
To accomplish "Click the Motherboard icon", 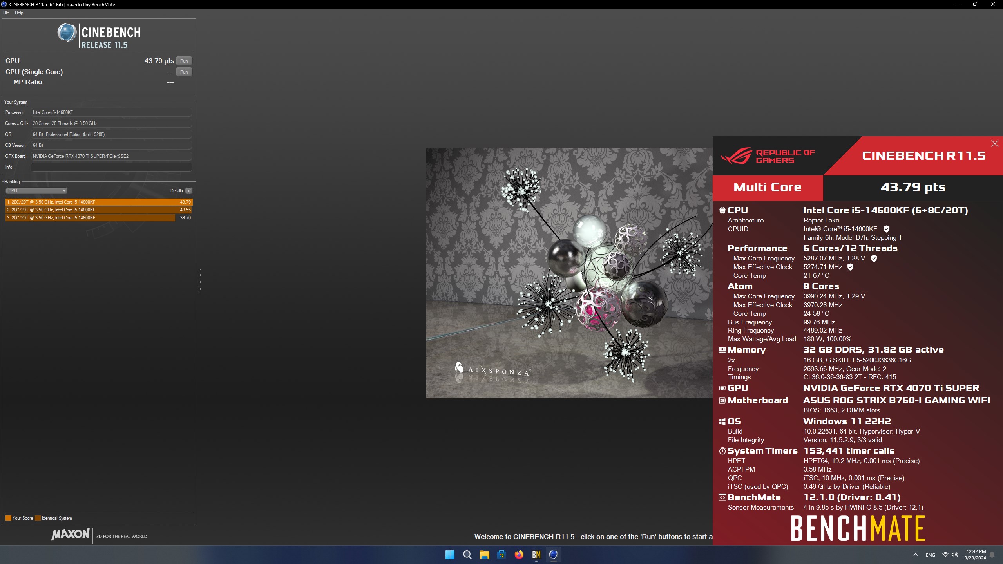I will [722, 400].
